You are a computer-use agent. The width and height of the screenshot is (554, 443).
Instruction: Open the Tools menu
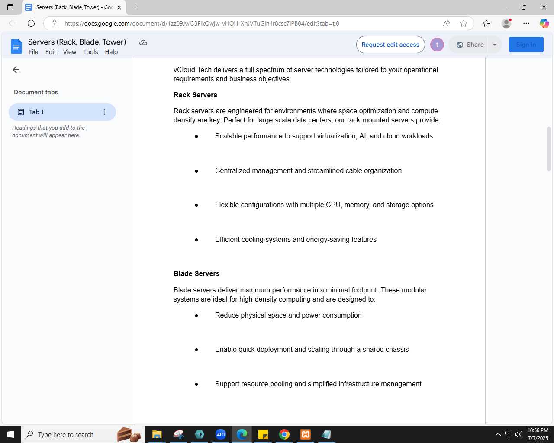(90, 52)
